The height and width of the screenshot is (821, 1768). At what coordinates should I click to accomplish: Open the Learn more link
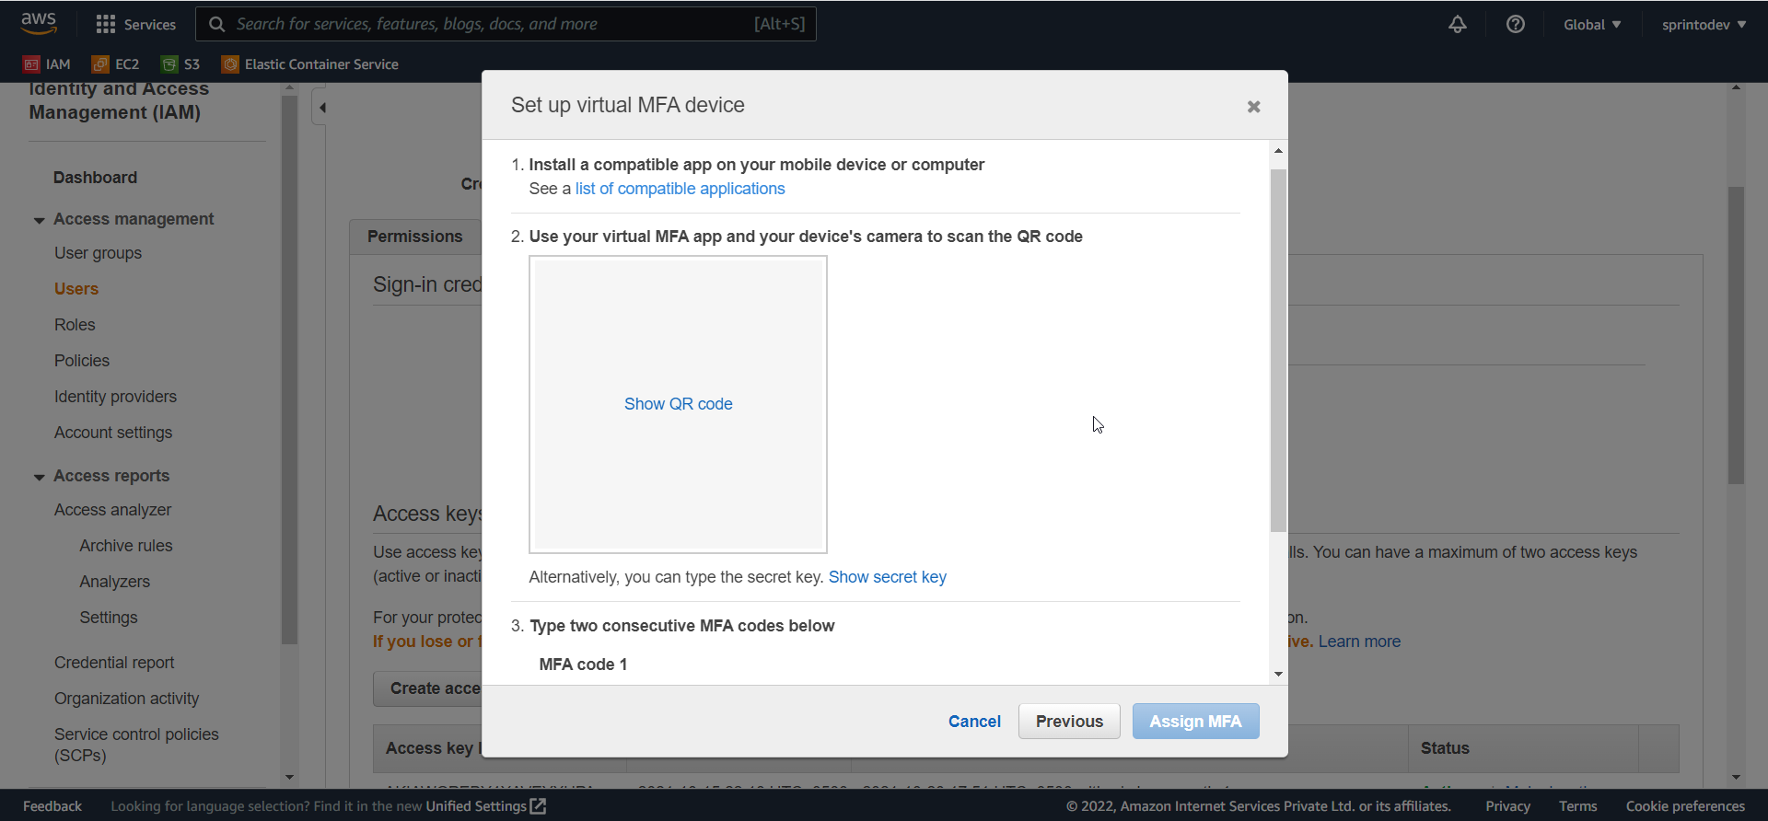click(x=1359, y=642)
